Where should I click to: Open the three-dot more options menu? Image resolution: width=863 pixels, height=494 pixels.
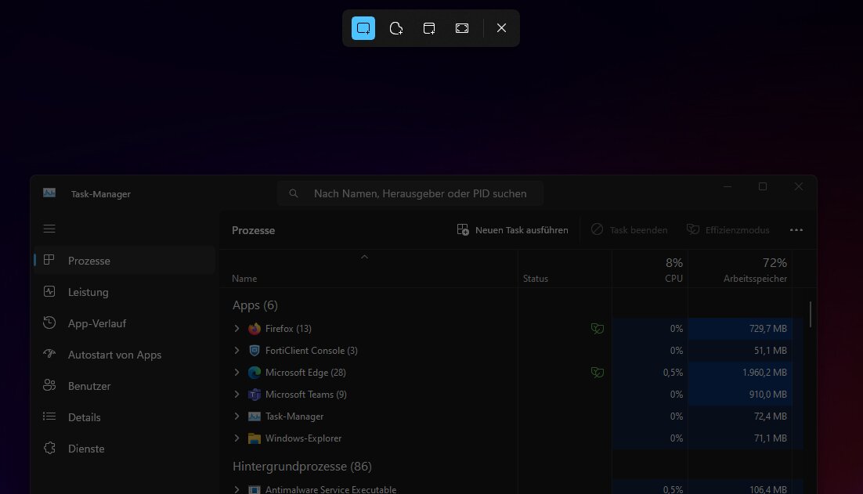pos(796,230)
